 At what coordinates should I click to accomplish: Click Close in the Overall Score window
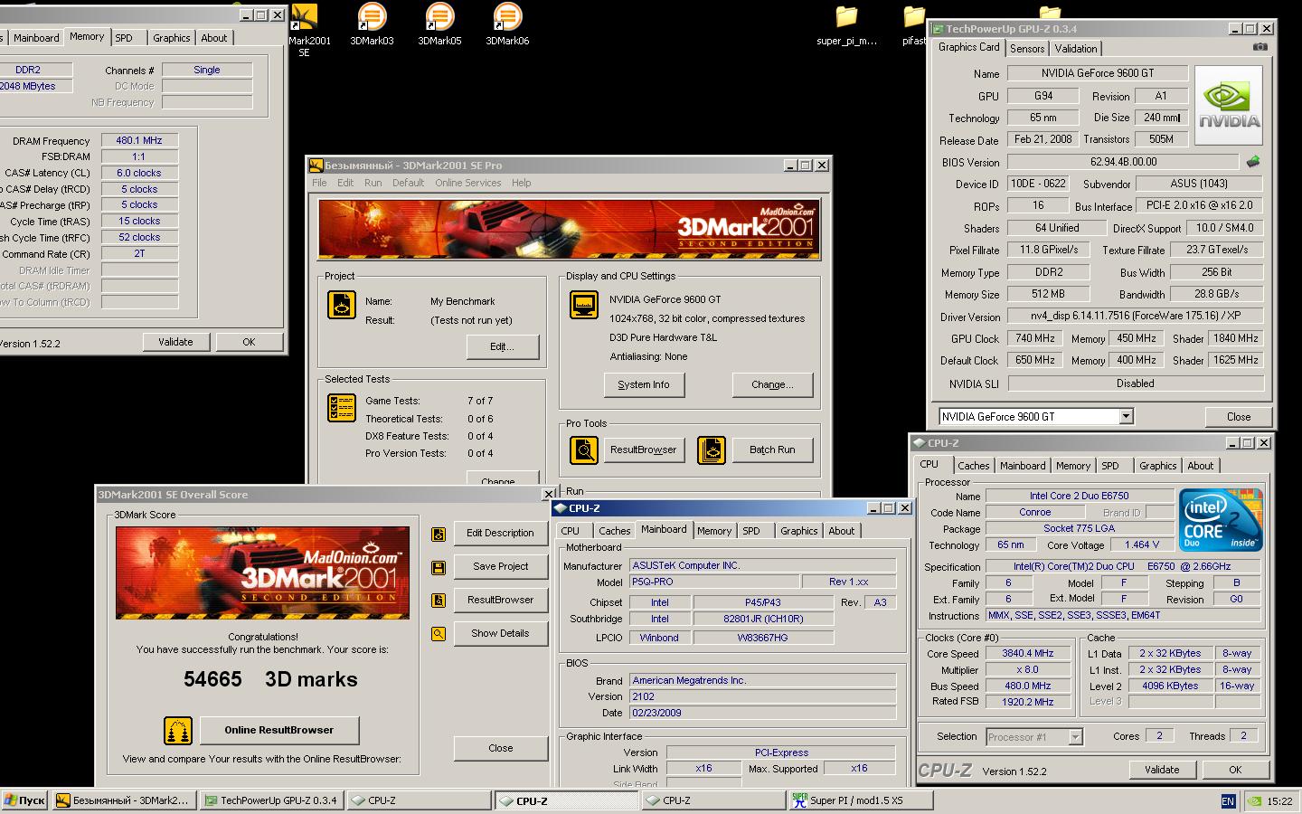tap(500, 748)
